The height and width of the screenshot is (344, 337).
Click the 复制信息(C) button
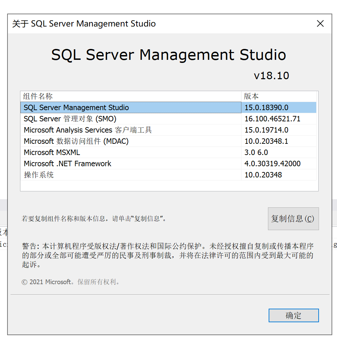point(293,219)
